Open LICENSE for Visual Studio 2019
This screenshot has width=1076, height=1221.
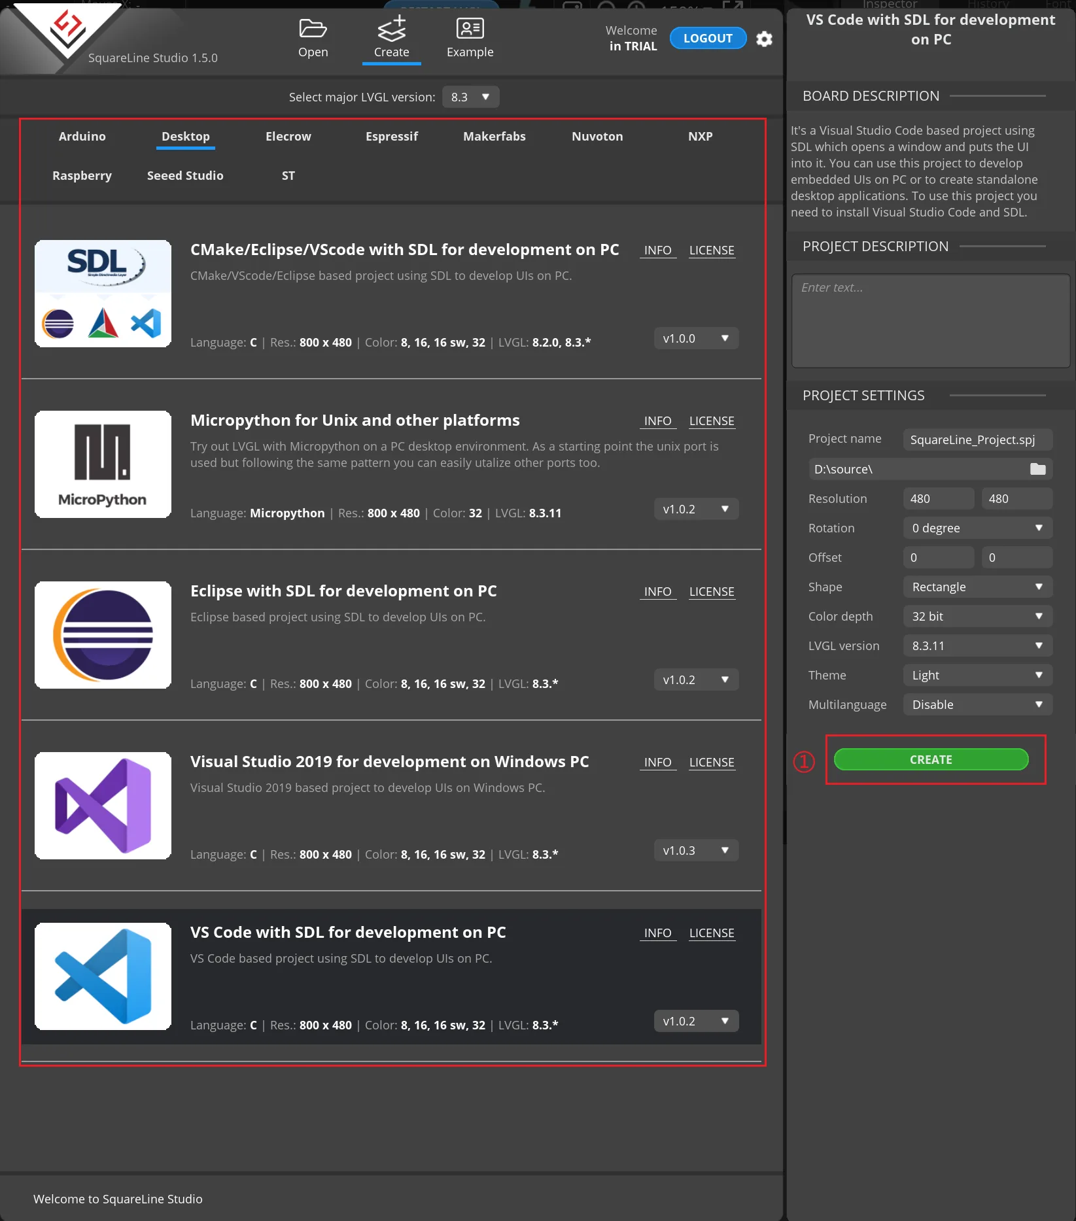tap(712, 762)
